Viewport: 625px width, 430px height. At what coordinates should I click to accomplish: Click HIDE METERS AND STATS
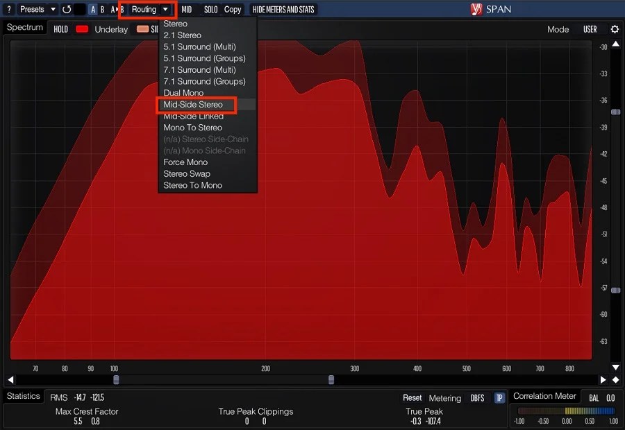pos(283,9)
